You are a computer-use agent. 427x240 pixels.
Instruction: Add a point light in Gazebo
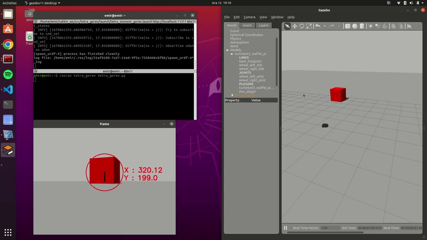pyautogui.click(x=371, y=26)
